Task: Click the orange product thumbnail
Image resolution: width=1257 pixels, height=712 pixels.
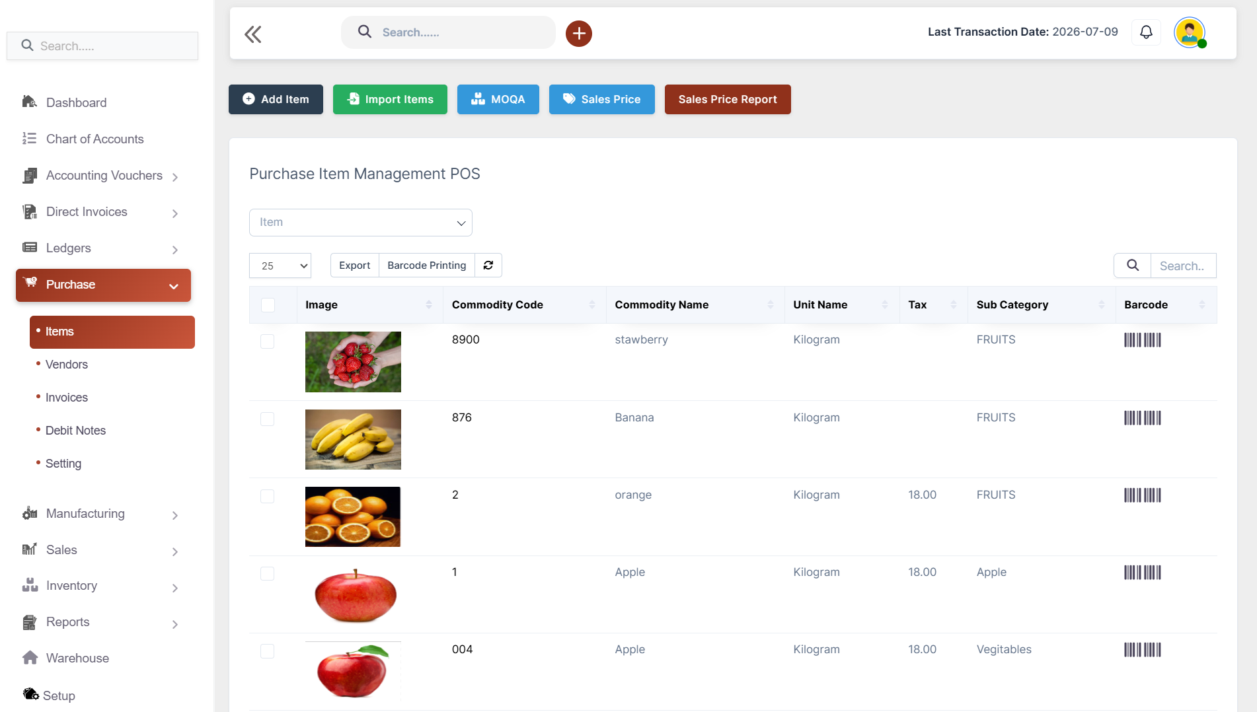Action: point(353,516)
